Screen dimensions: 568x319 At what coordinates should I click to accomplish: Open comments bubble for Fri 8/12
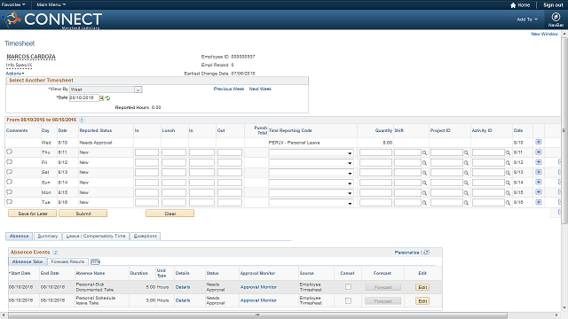pyautogui.click(x=10, y=162)
